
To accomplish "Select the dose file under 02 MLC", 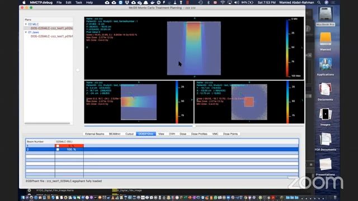I will coord(52,28).
